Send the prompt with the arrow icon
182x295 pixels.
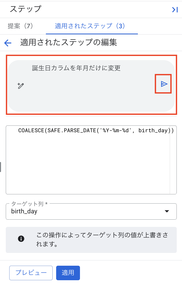point(164,84)
